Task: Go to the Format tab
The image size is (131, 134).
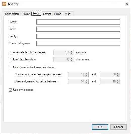Action: pos(47,14)
